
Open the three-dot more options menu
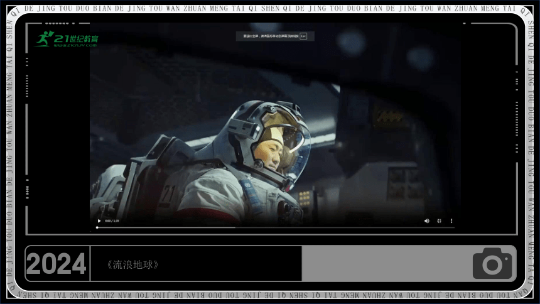tap(451, 221)
